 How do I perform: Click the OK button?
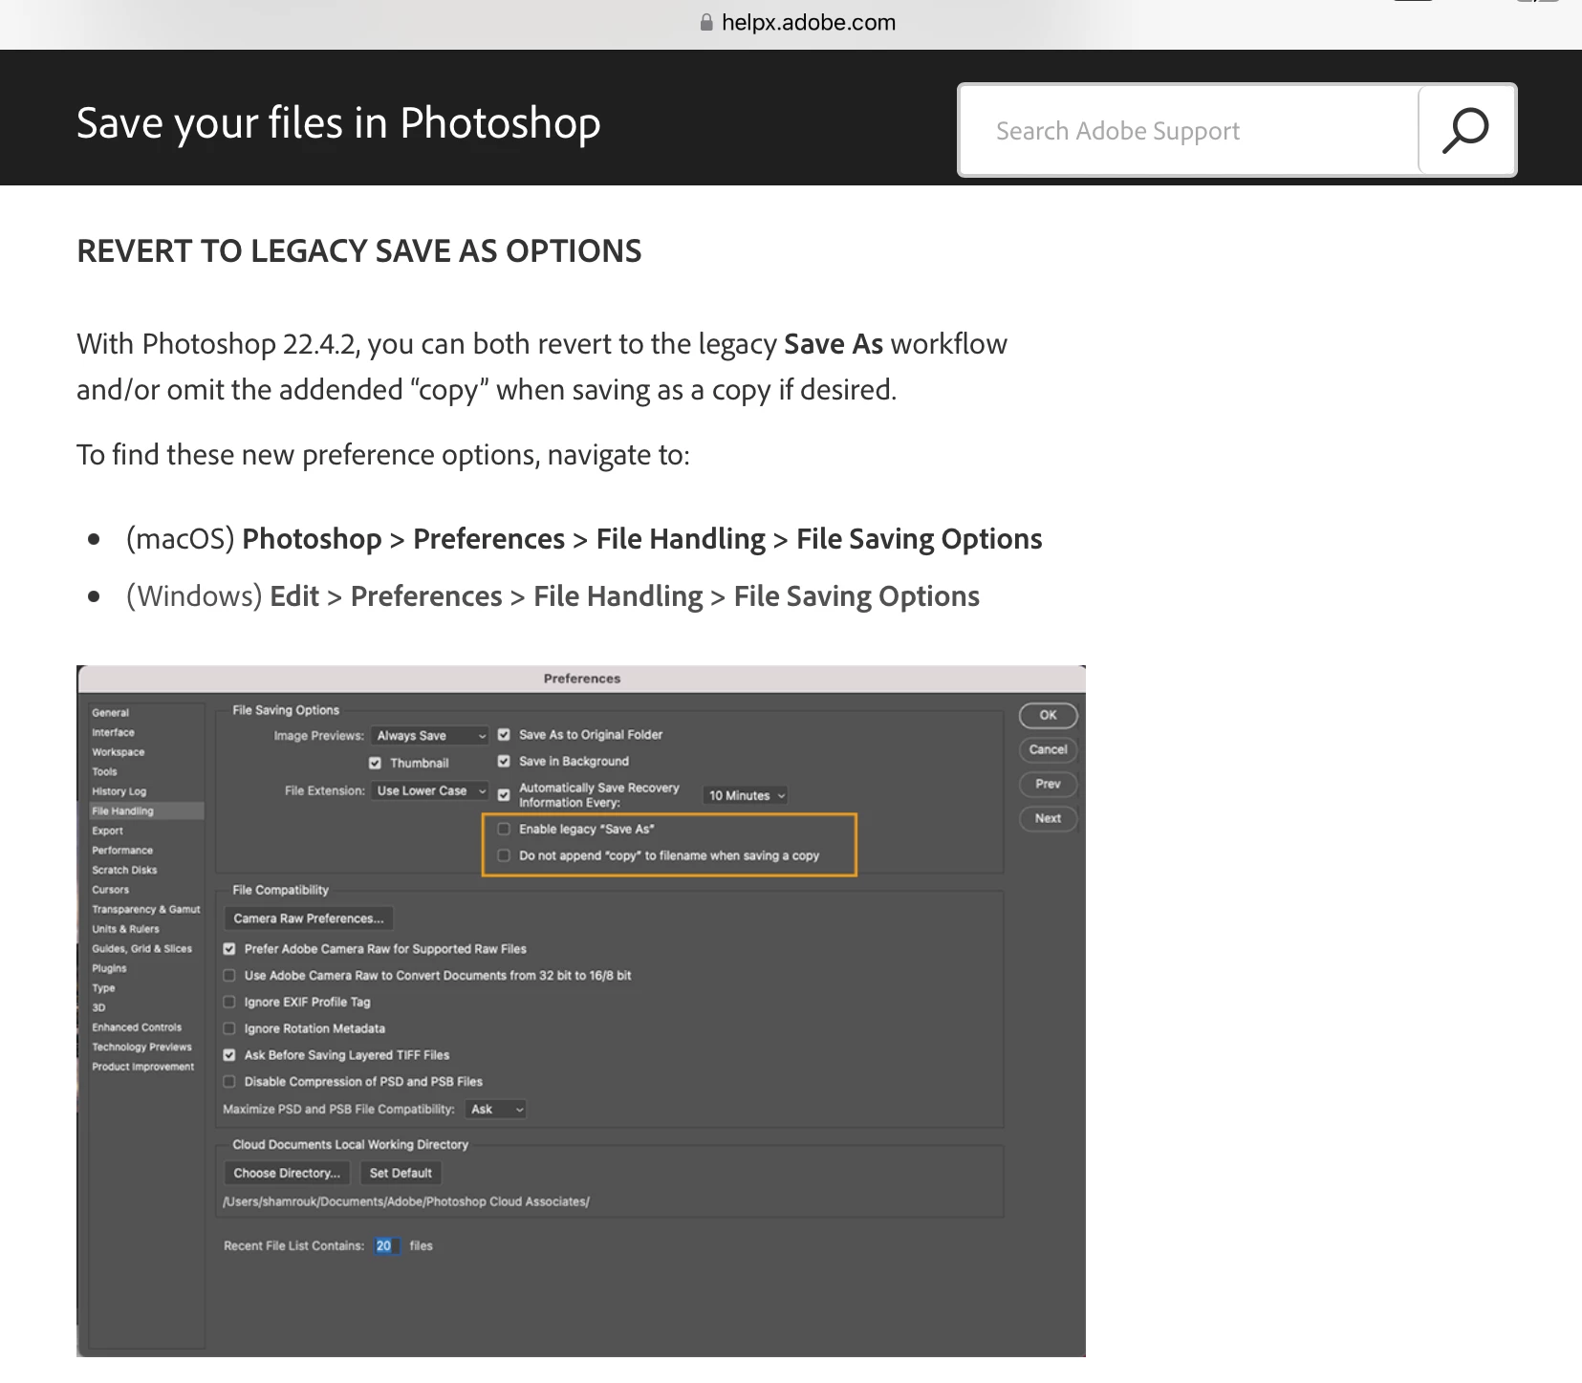click(x=1049, y=715)
